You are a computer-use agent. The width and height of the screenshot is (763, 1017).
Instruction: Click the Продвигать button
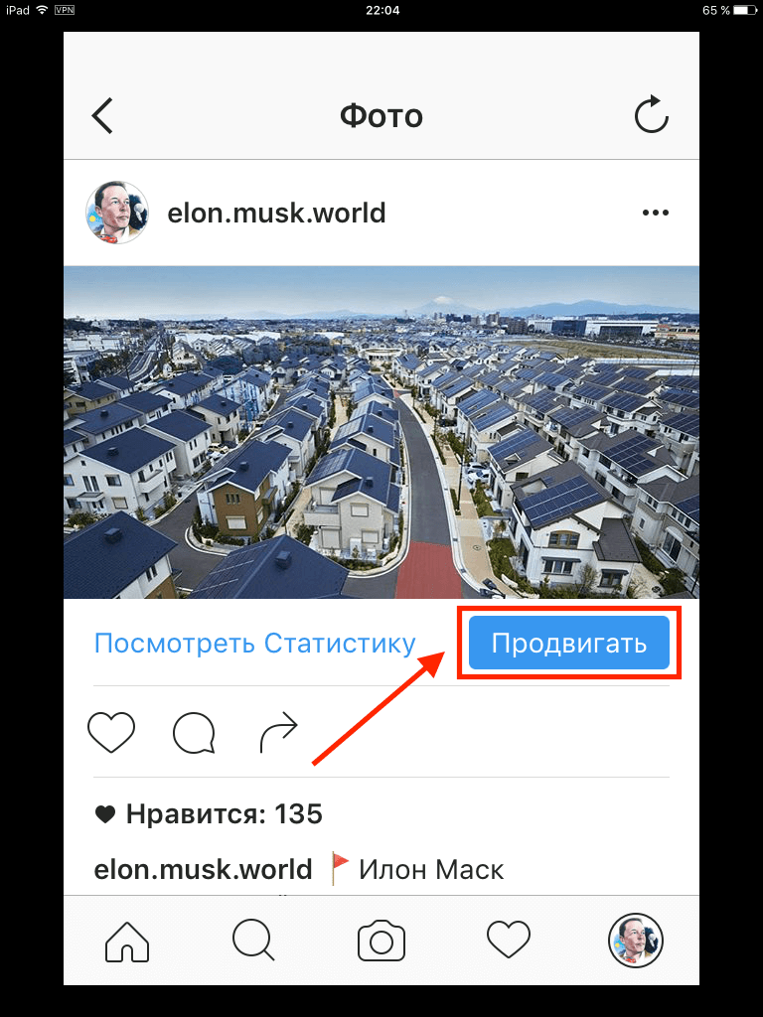point(569,643)
